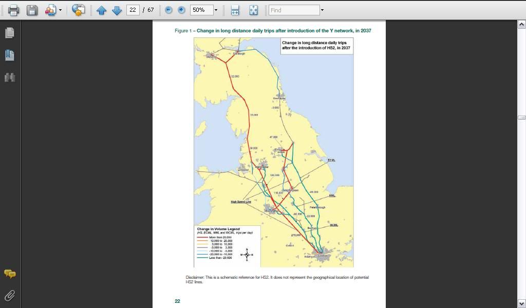Select the Email document icon
This screenshot has width=526, height=308.
pyautogui.click(x=51, y=10)
